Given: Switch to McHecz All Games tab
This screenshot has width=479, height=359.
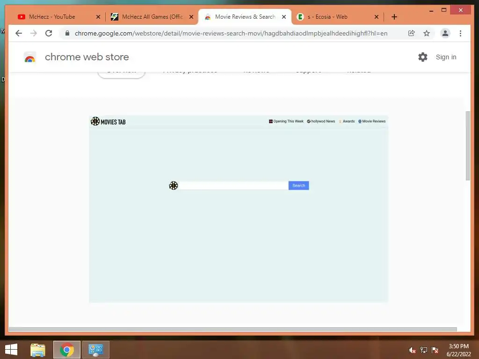Looking at the screenshot, I should click(x=152, y=17).
